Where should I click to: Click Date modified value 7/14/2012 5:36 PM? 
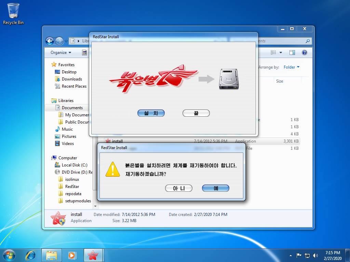pyautogui.click(x=138, y=215)
